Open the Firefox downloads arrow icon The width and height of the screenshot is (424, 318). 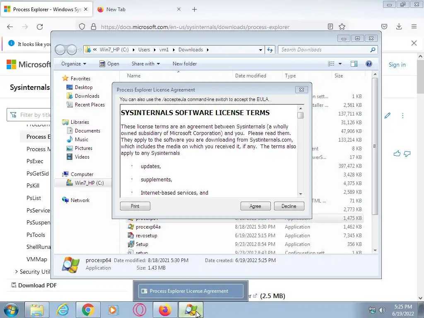(x=399, y=26)
